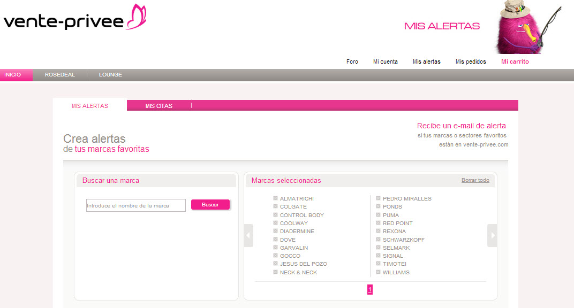Click Borrar todo to clear brands
This screenshot has height=308, width=574.
click(x=475, y=180)
